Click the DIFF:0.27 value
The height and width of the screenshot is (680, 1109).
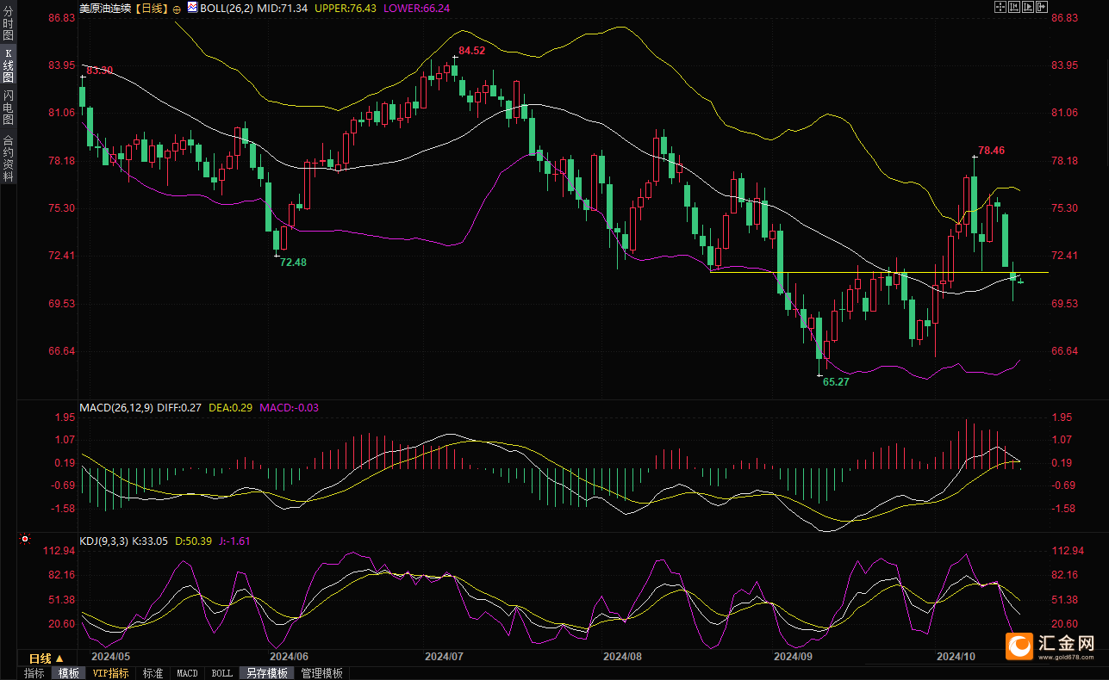pos(180,407)
